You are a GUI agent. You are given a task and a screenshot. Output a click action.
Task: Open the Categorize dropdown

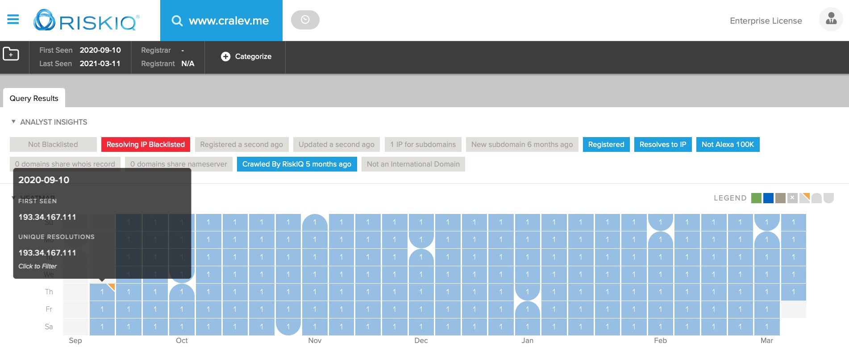246,57
